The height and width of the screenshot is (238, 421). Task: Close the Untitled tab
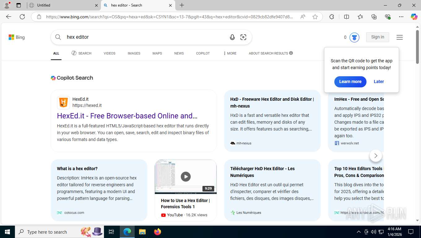pos(96,5)
